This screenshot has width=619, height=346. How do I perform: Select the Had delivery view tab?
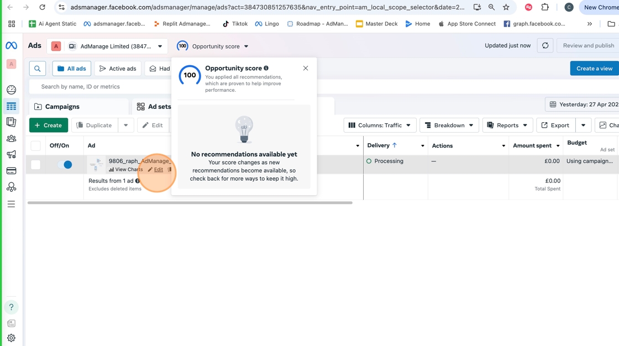coord(158,69)
